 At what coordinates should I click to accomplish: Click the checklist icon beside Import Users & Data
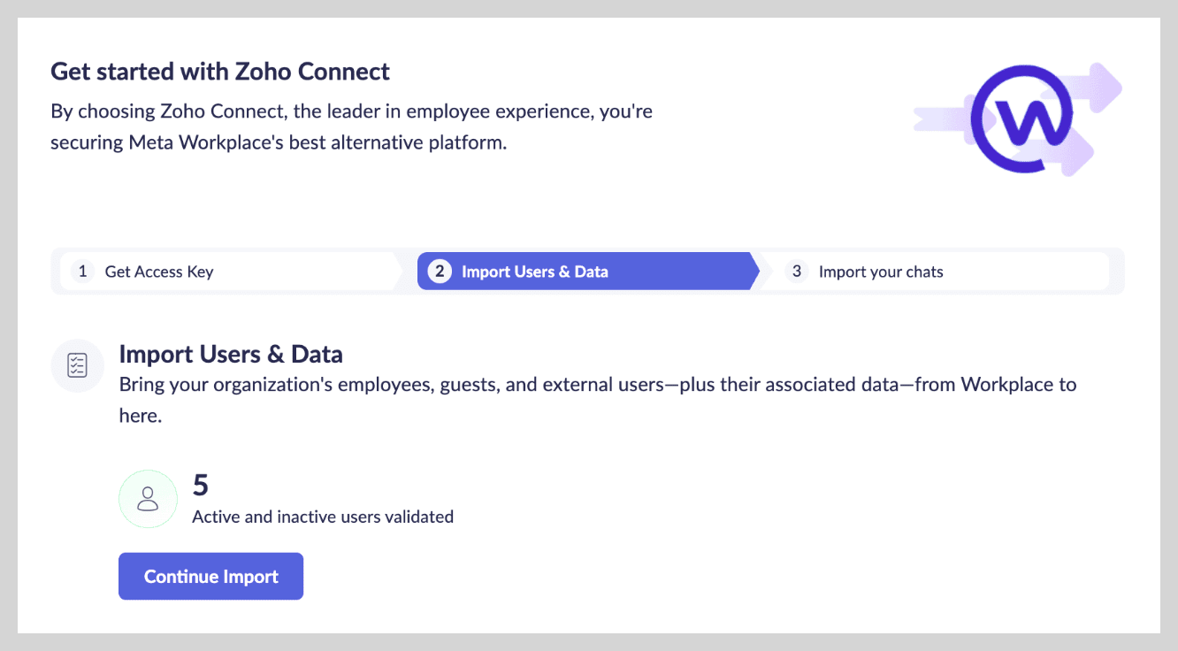point(78,364)
